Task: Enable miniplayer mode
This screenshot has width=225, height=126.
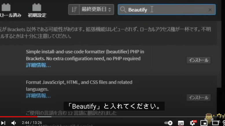Action: (204, 123)
